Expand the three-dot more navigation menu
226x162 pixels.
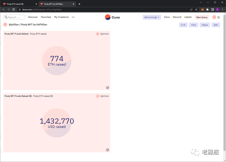tap(73, 17)
